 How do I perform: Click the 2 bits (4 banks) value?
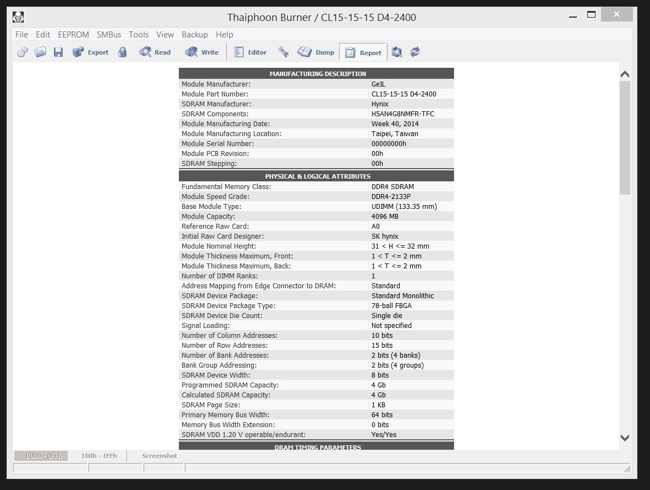pyautogui.click(x=396, y=356)
